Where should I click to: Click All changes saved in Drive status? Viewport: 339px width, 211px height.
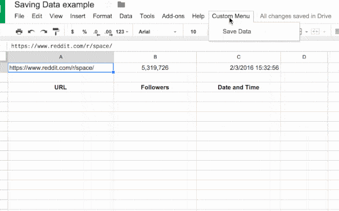(295, 16)
